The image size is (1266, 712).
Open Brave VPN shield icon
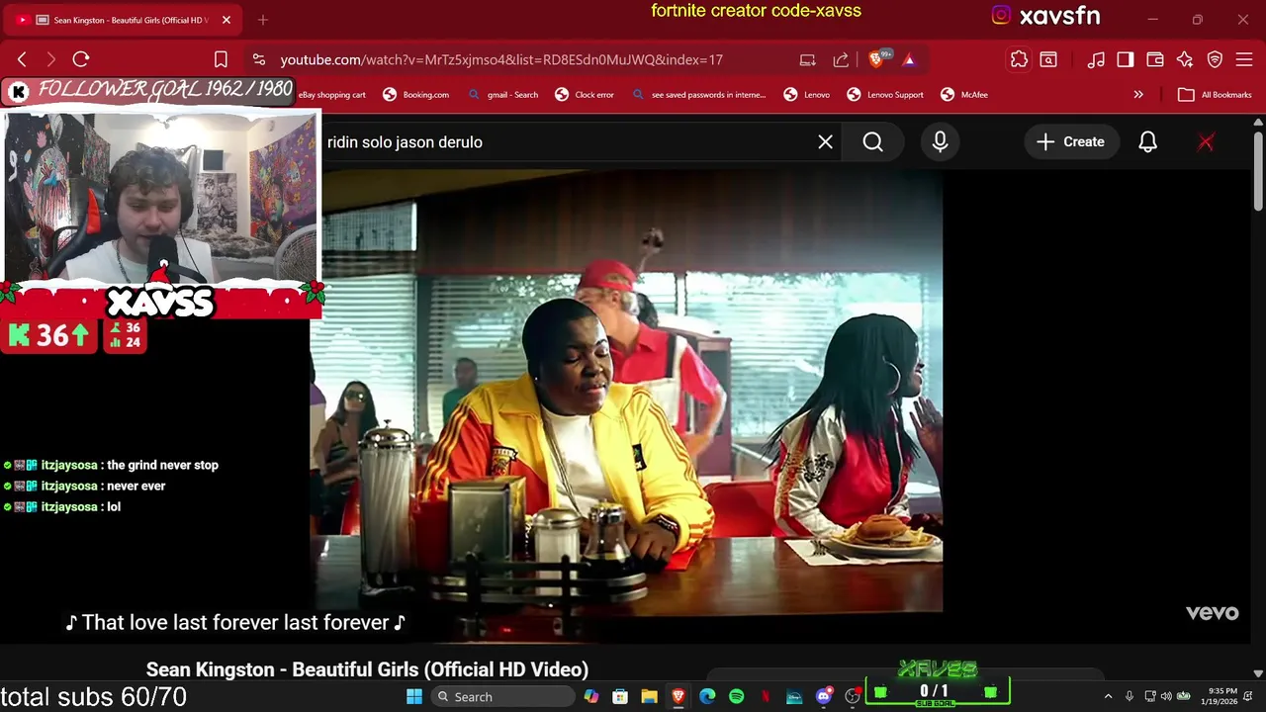pos(1215,59)
